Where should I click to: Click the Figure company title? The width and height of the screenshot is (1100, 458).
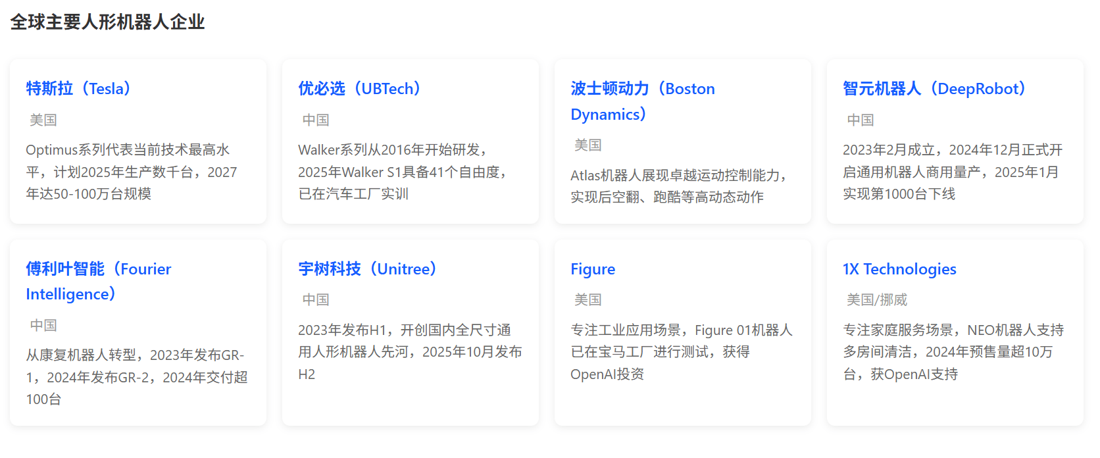[x=593, y=269]
